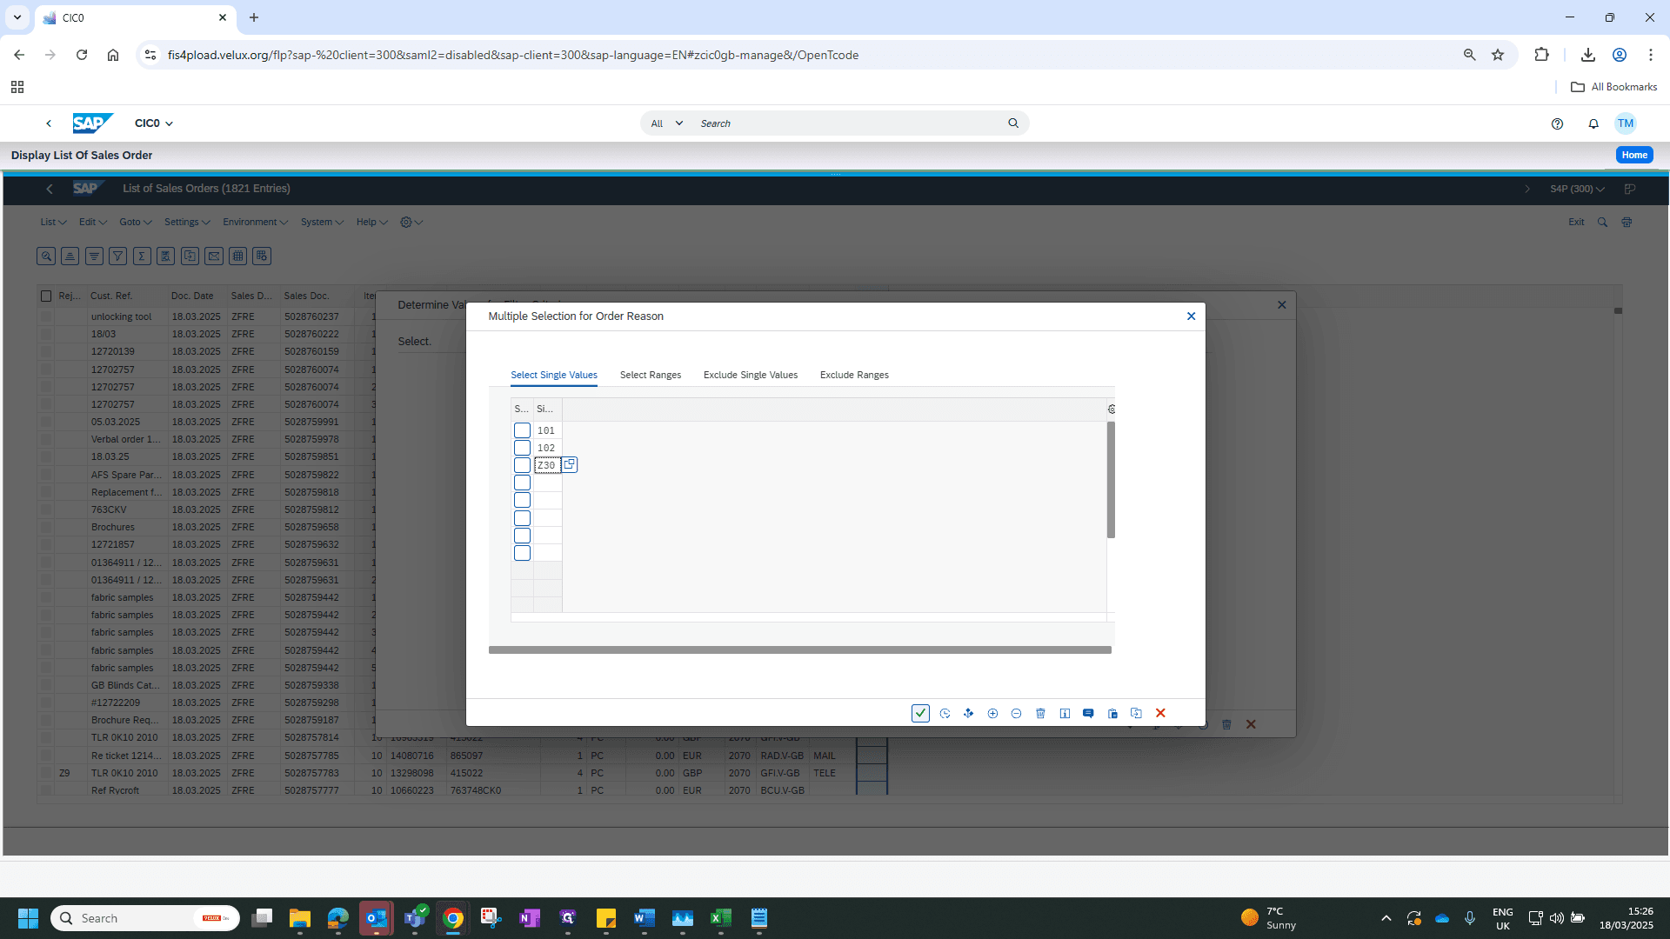Open the multiple selection option icon

coord(968,713)
